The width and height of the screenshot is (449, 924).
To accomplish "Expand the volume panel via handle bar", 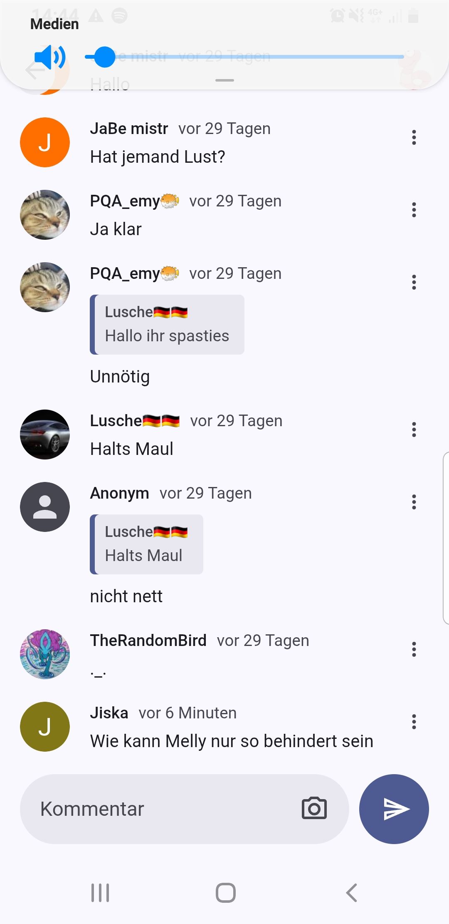I will coord(224,80).
